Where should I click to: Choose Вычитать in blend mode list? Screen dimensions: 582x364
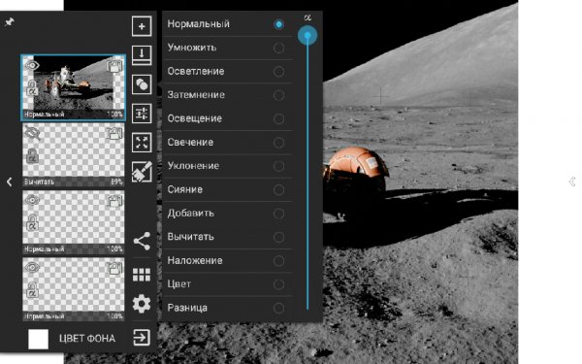pyautogui.click(x=227, y=237)
